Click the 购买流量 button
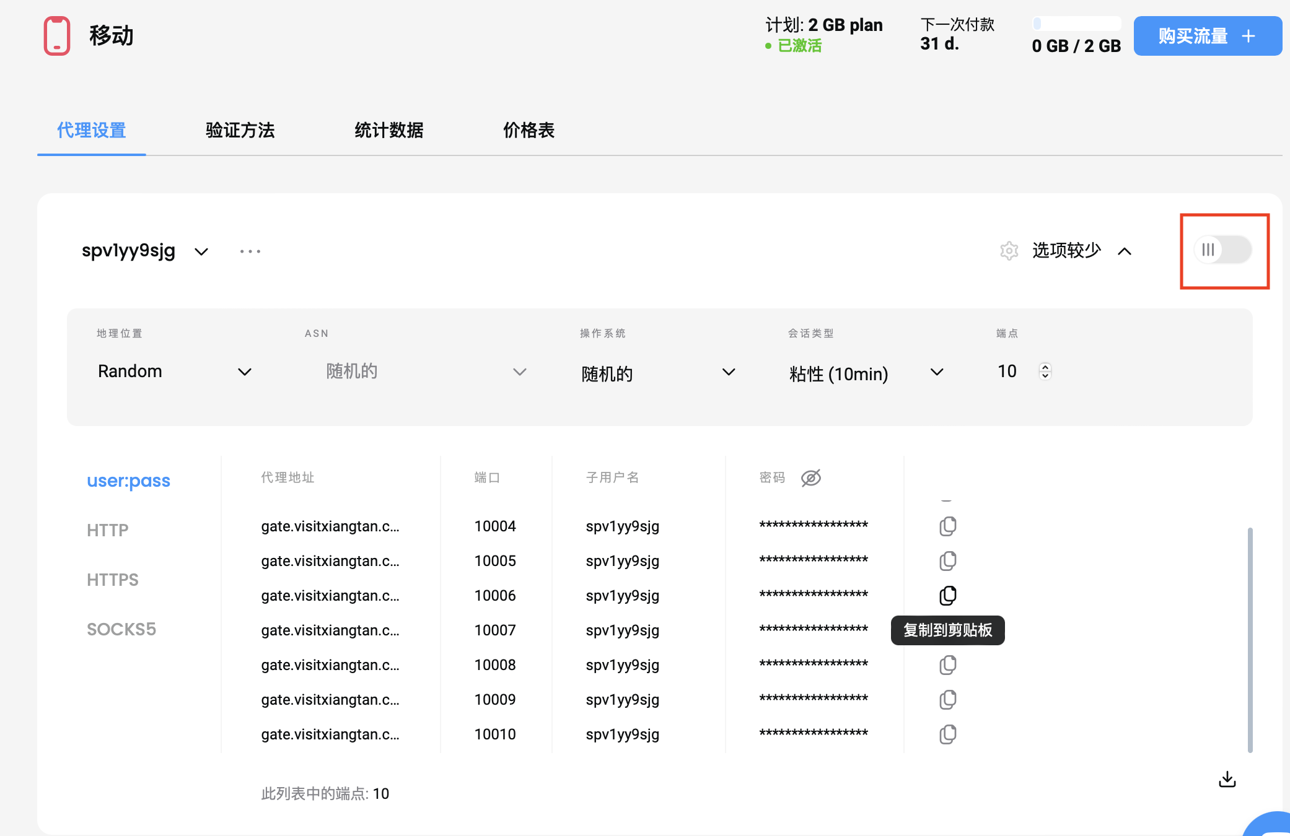Viewport: 1290px width, 836px height. [x=1208, y=36]
